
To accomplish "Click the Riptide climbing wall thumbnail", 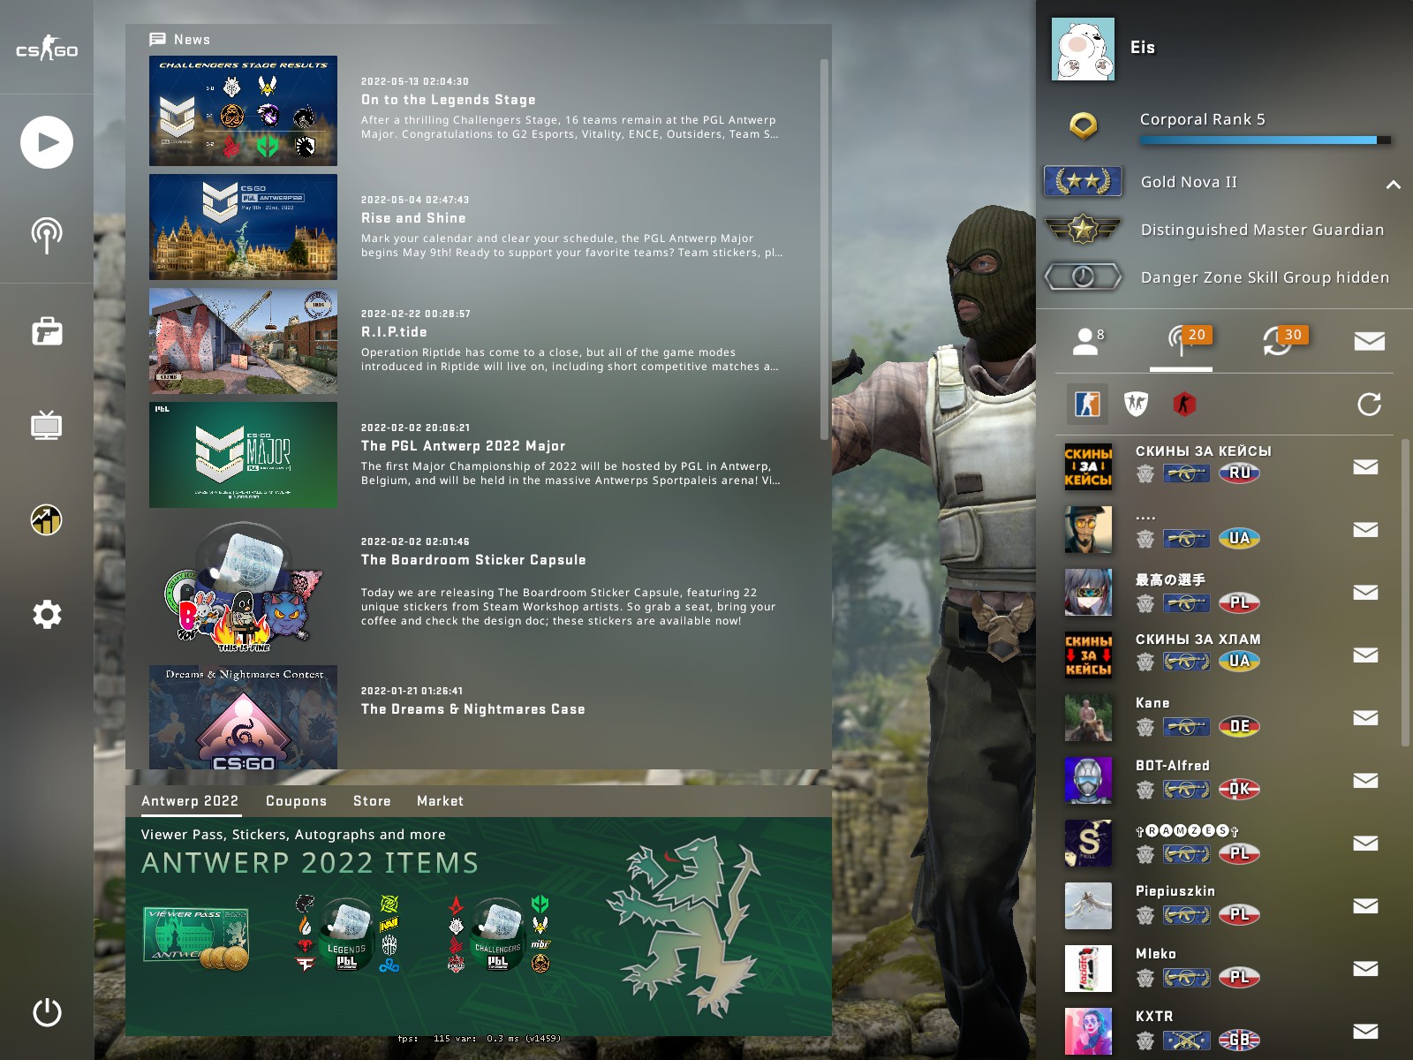I will click(243, 341).
